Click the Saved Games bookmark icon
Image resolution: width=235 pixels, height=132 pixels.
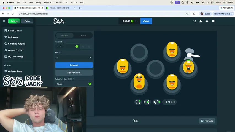(6, 31)
